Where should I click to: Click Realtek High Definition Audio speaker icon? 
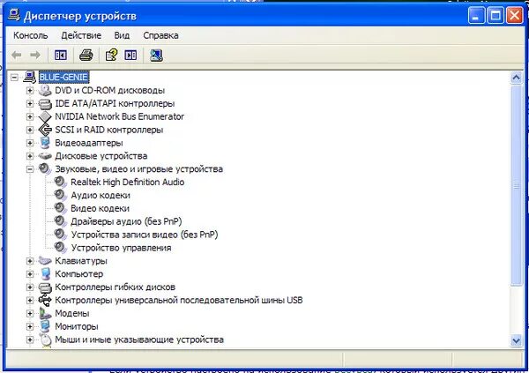pos(60,182)
